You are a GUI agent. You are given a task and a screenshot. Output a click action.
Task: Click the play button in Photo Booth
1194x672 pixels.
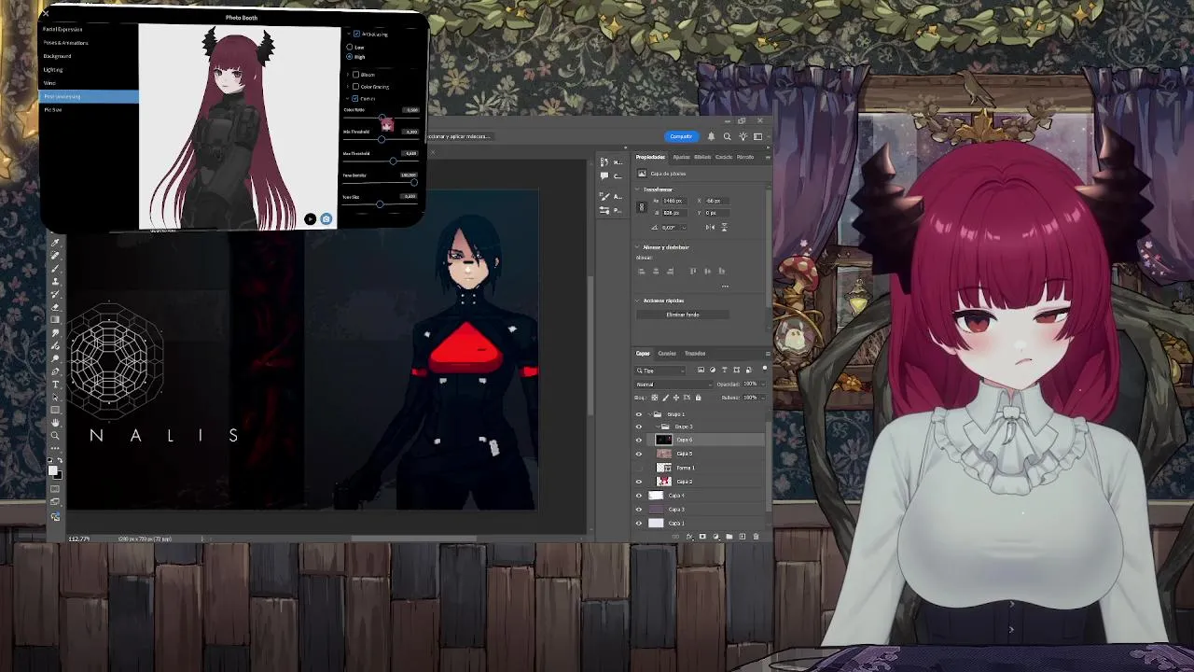(310, 219)
